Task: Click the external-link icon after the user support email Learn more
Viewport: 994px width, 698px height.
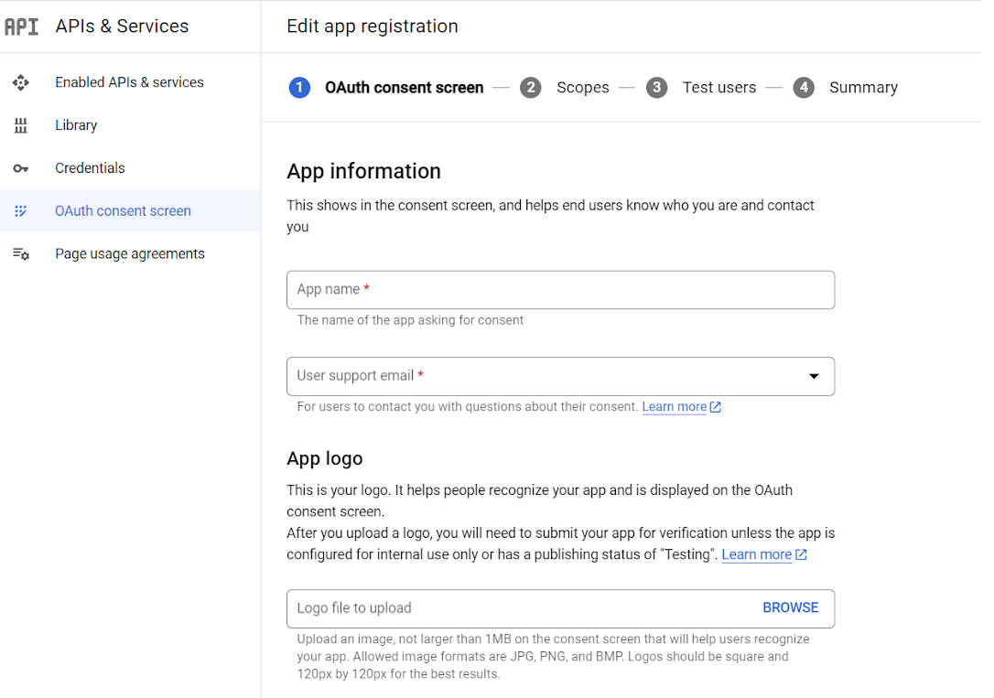Action: point(716,407)
